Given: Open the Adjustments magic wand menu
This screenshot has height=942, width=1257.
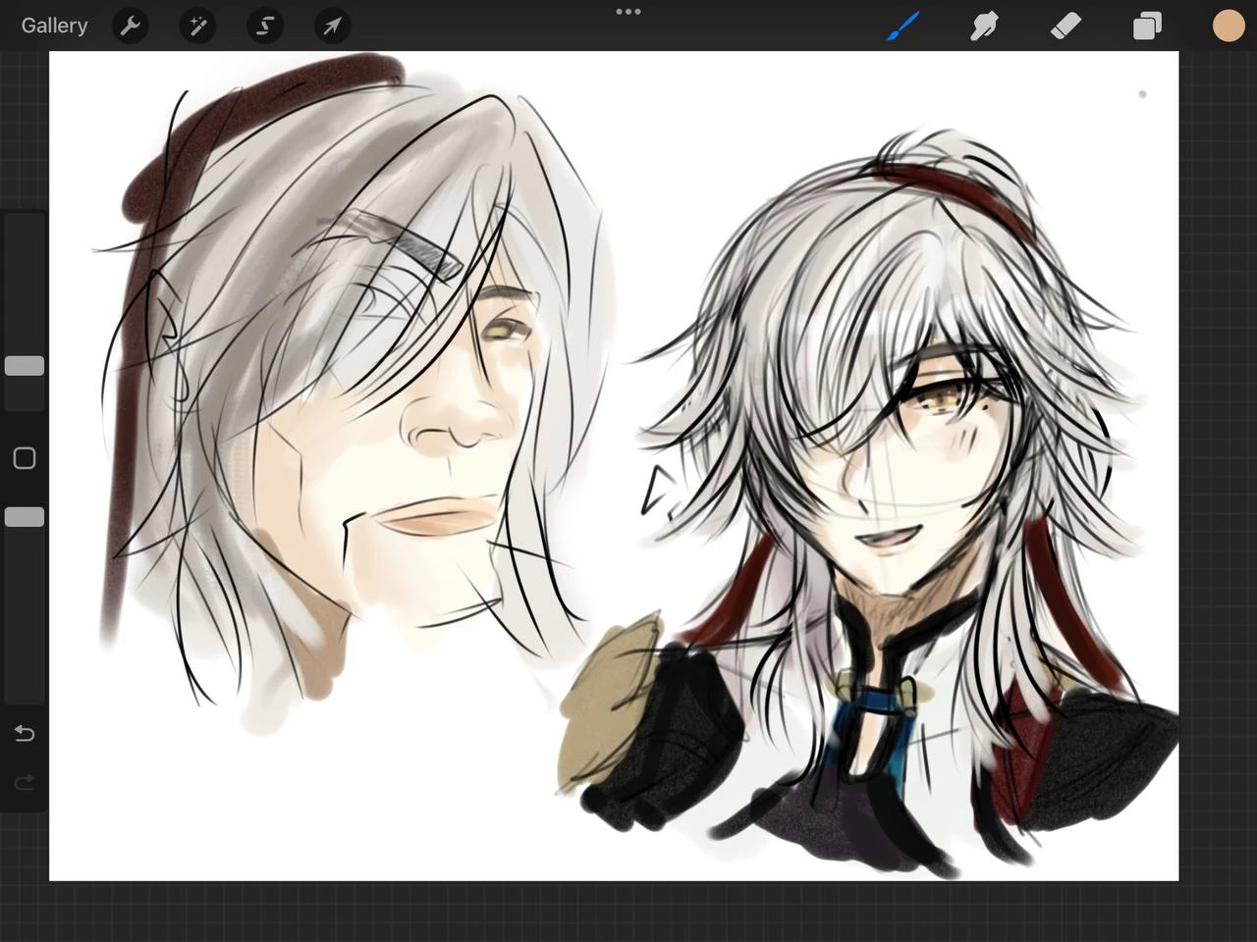Looking at the screenshot, I should click(x=197, y=26).
